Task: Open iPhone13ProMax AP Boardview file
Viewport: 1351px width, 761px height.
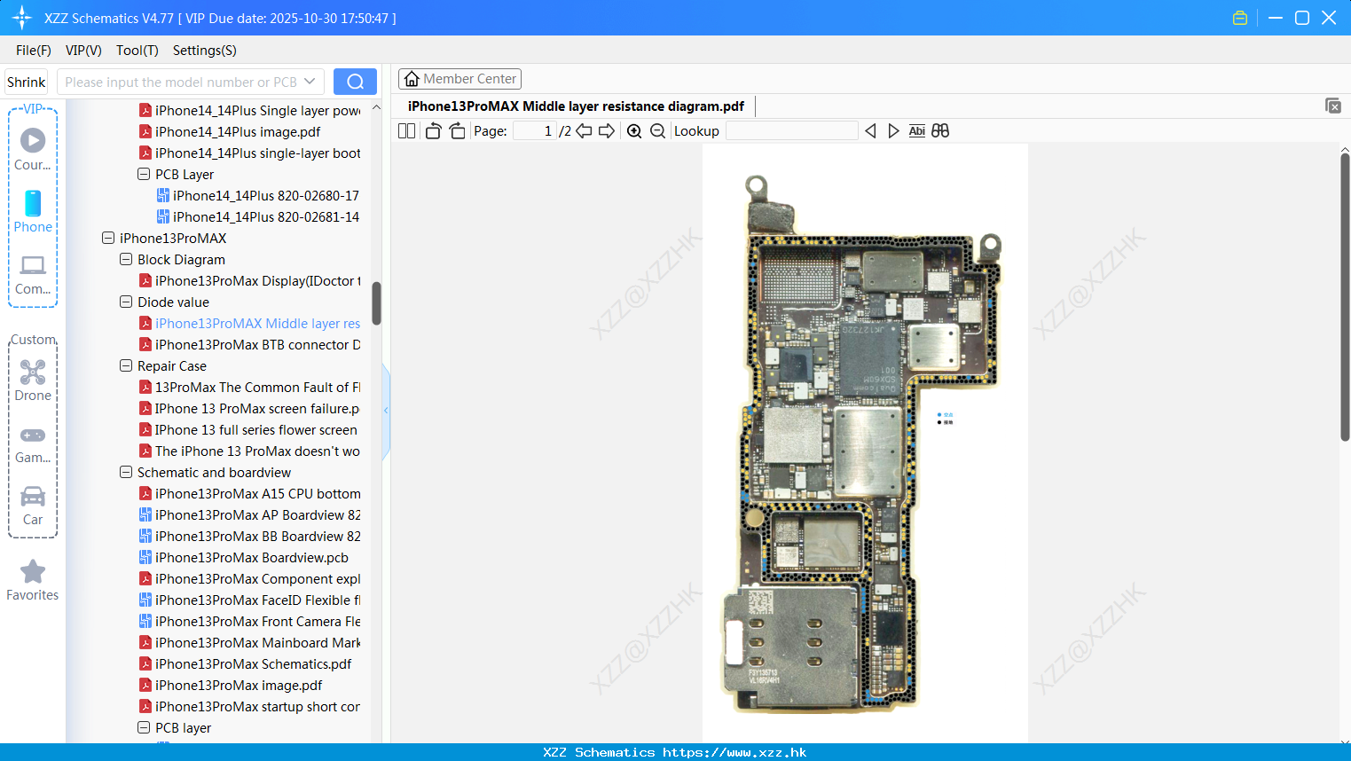Action: tap(257, 514)
